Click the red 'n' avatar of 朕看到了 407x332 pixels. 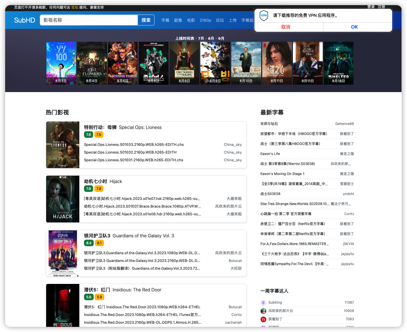[263, 319]
